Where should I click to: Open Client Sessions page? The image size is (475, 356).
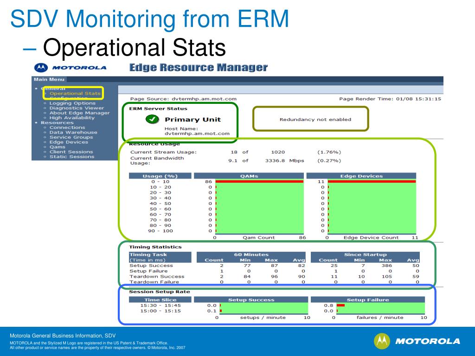pos(71,152)
